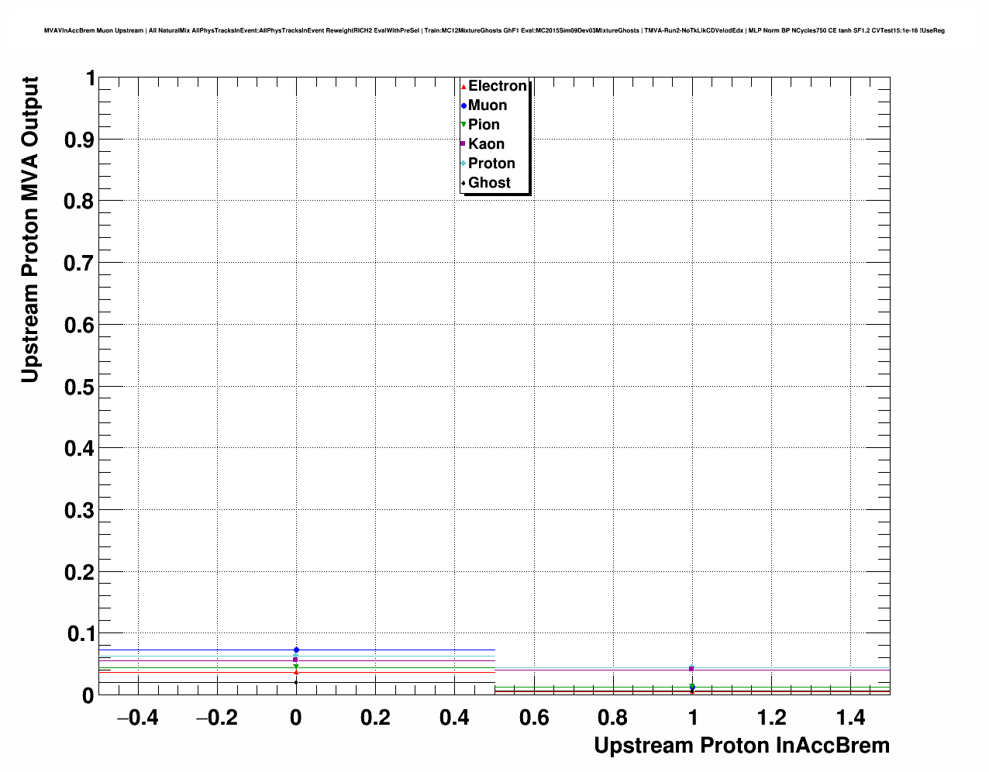Select the purple Kaon square legend marker

[x=463, y=144]
